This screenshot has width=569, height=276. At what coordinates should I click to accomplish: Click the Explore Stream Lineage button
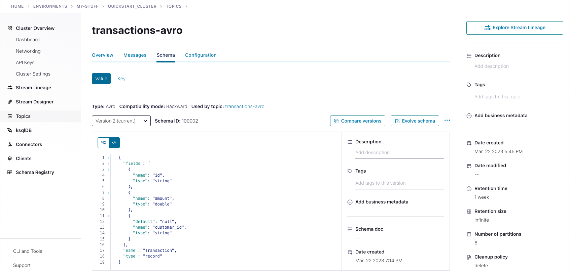[x=514, y=28]
